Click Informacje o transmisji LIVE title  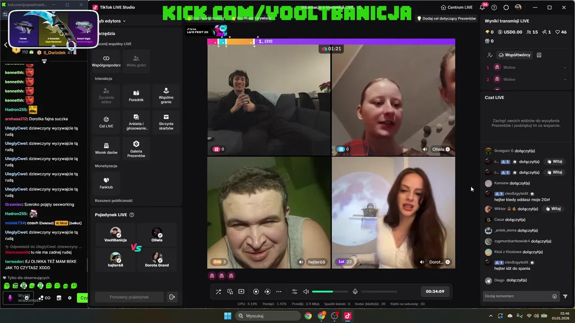tap(327, 8)
